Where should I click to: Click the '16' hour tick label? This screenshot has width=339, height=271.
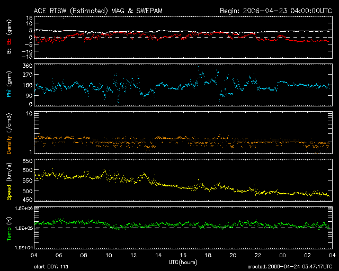click(x=183, y=255)
